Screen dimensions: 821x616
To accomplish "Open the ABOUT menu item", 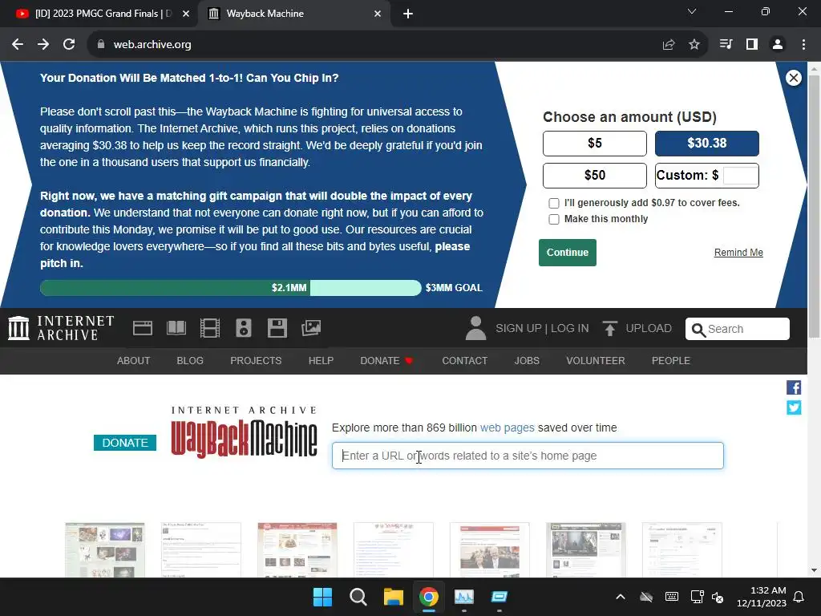I will 134,361.
